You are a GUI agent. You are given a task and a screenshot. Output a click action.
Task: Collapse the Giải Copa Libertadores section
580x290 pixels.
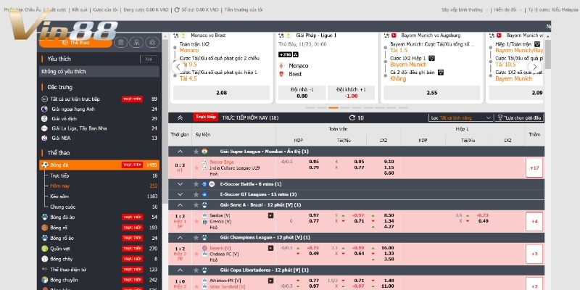point(180,270)
